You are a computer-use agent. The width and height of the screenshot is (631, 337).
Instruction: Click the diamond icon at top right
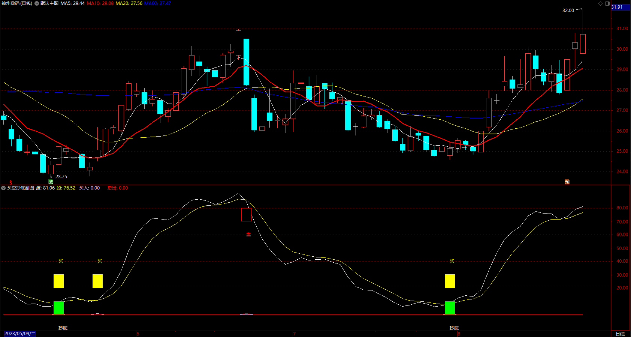click(x=601, y=3)
